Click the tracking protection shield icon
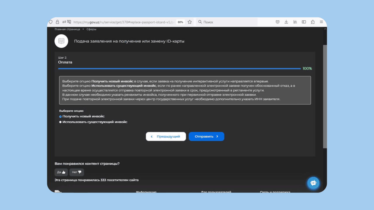Image resolution: width=374 pixels, height=210 pixels. (x=51, y=22)
